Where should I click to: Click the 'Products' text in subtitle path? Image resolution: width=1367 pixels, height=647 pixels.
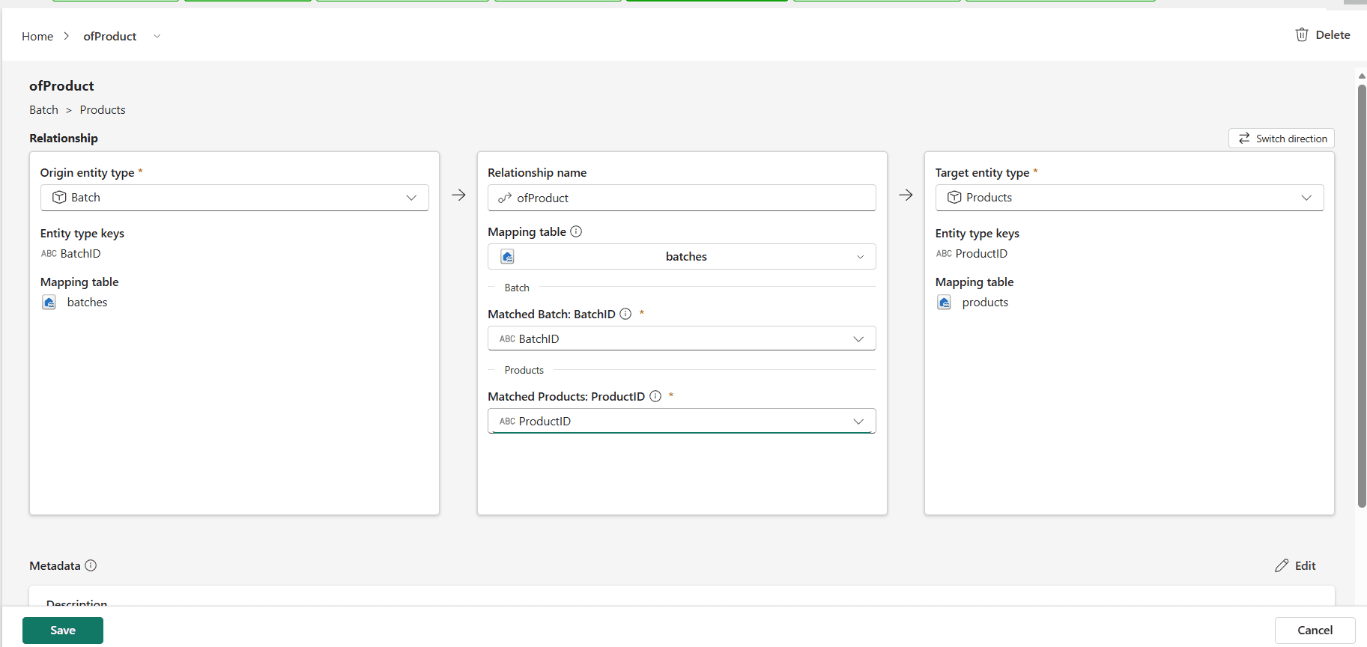tap(103, 109)
